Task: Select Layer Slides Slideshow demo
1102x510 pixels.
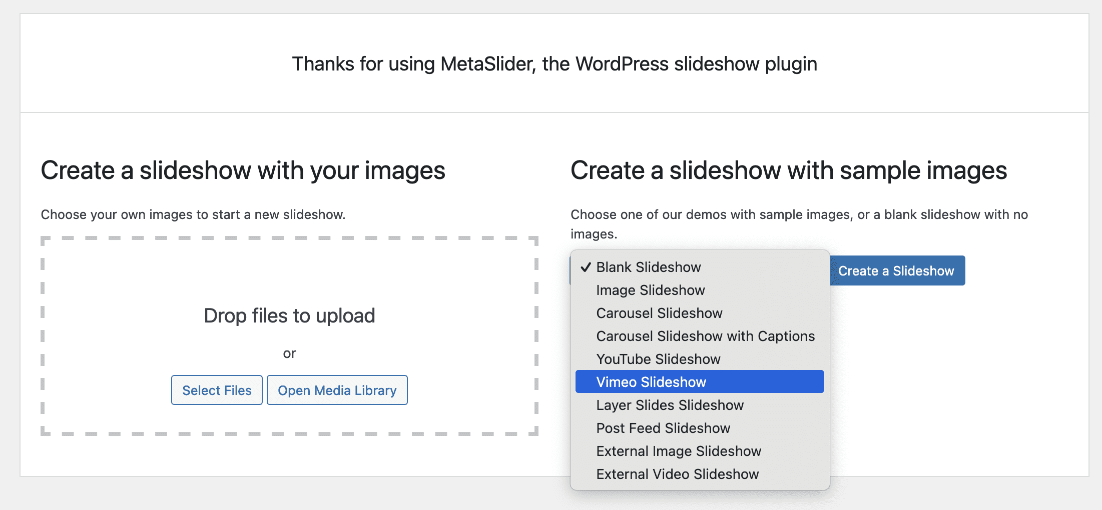Action: (x=670, y=405)
